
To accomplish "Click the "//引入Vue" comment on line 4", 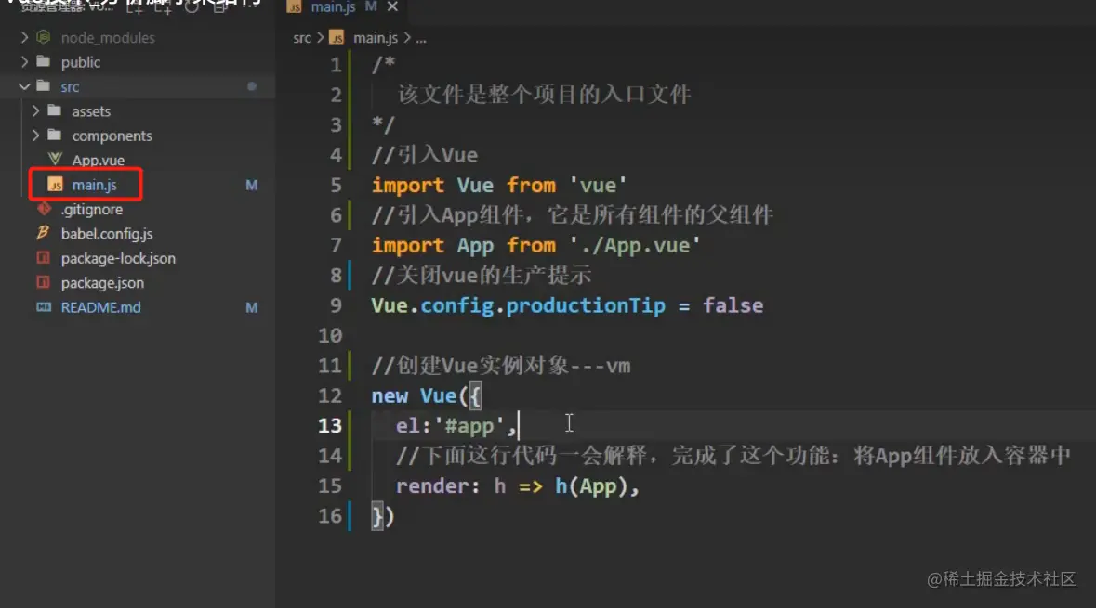I will pyautogui.click(x=424, y=155).
